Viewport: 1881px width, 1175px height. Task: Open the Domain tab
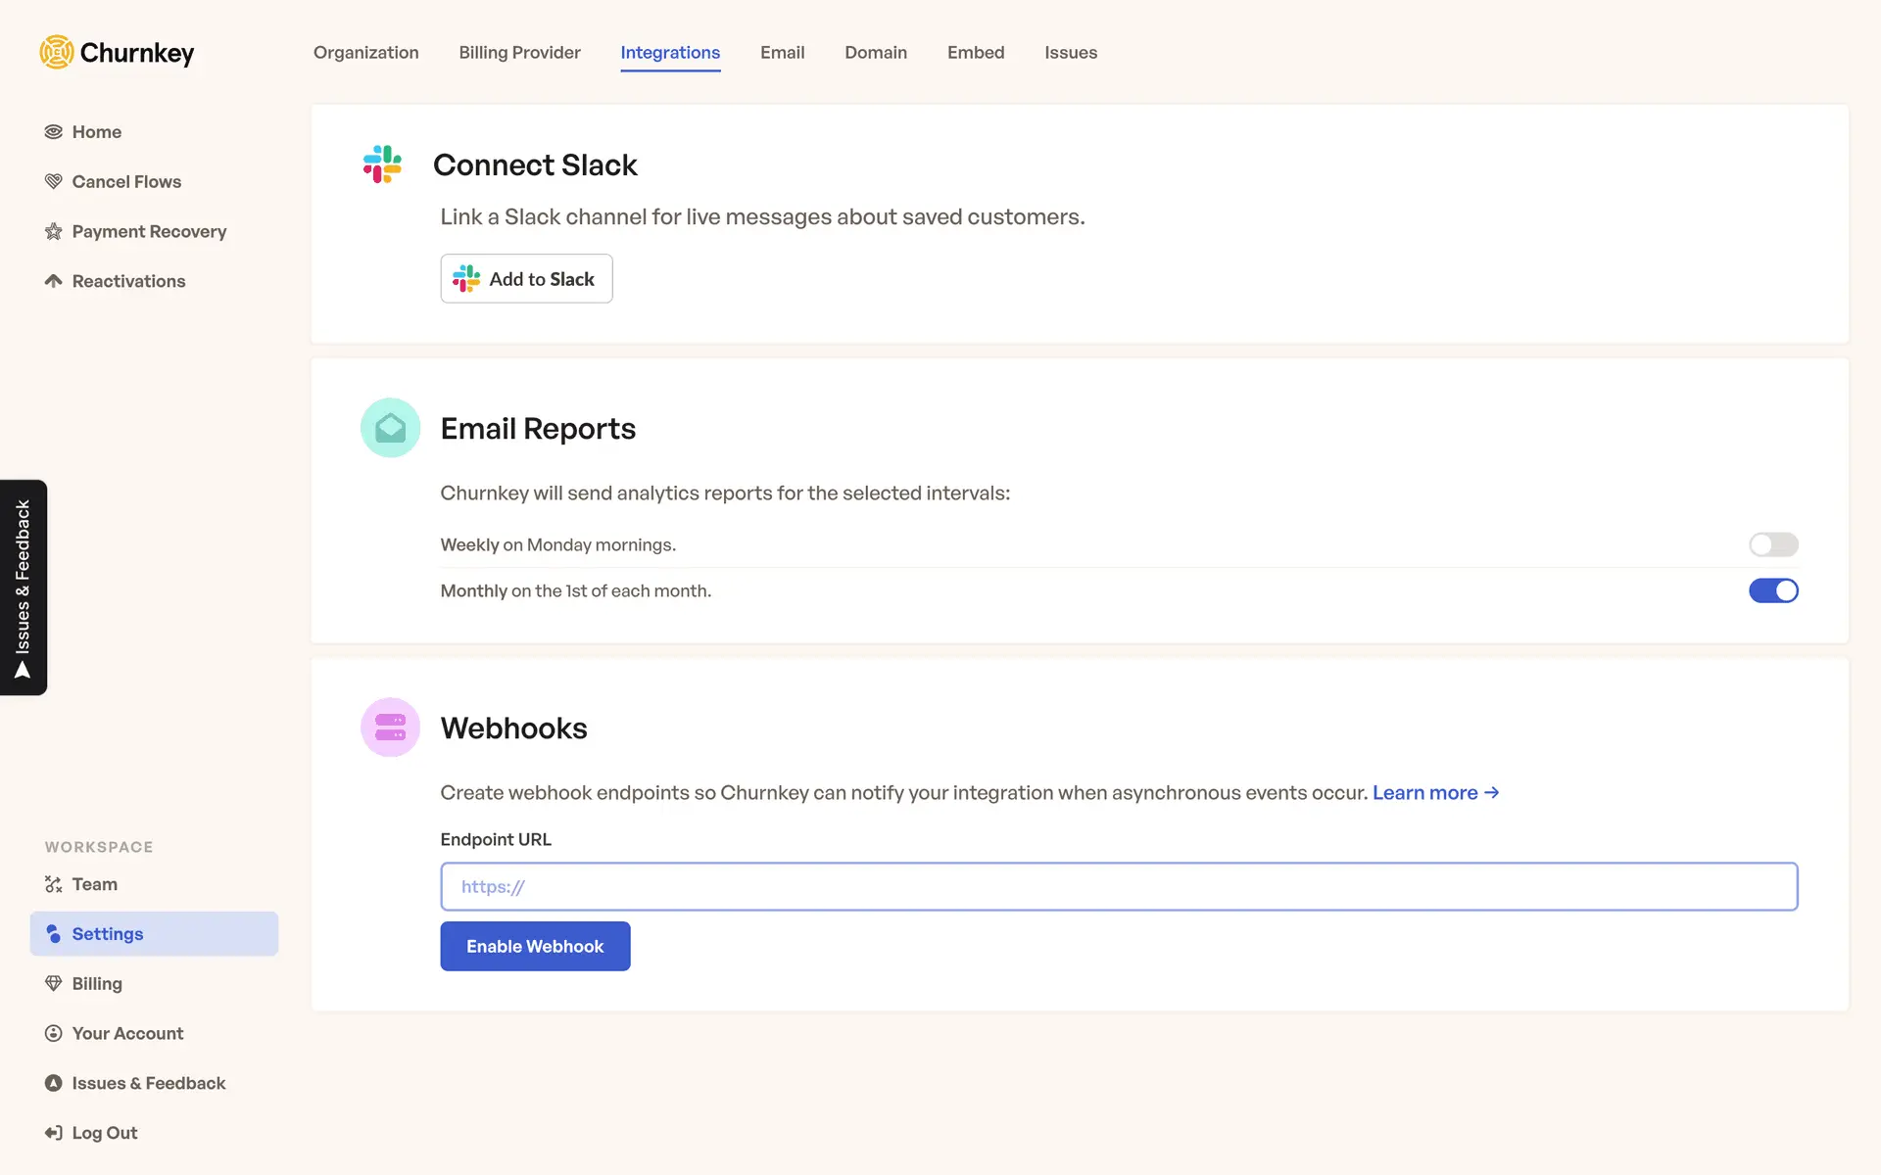click(876, 53)
